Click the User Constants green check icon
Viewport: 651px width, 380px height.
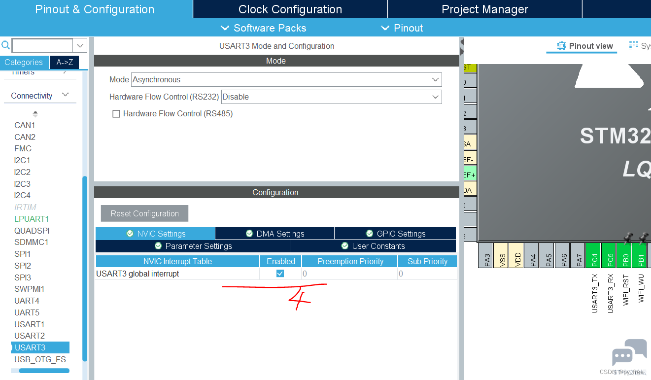(345, 246)
